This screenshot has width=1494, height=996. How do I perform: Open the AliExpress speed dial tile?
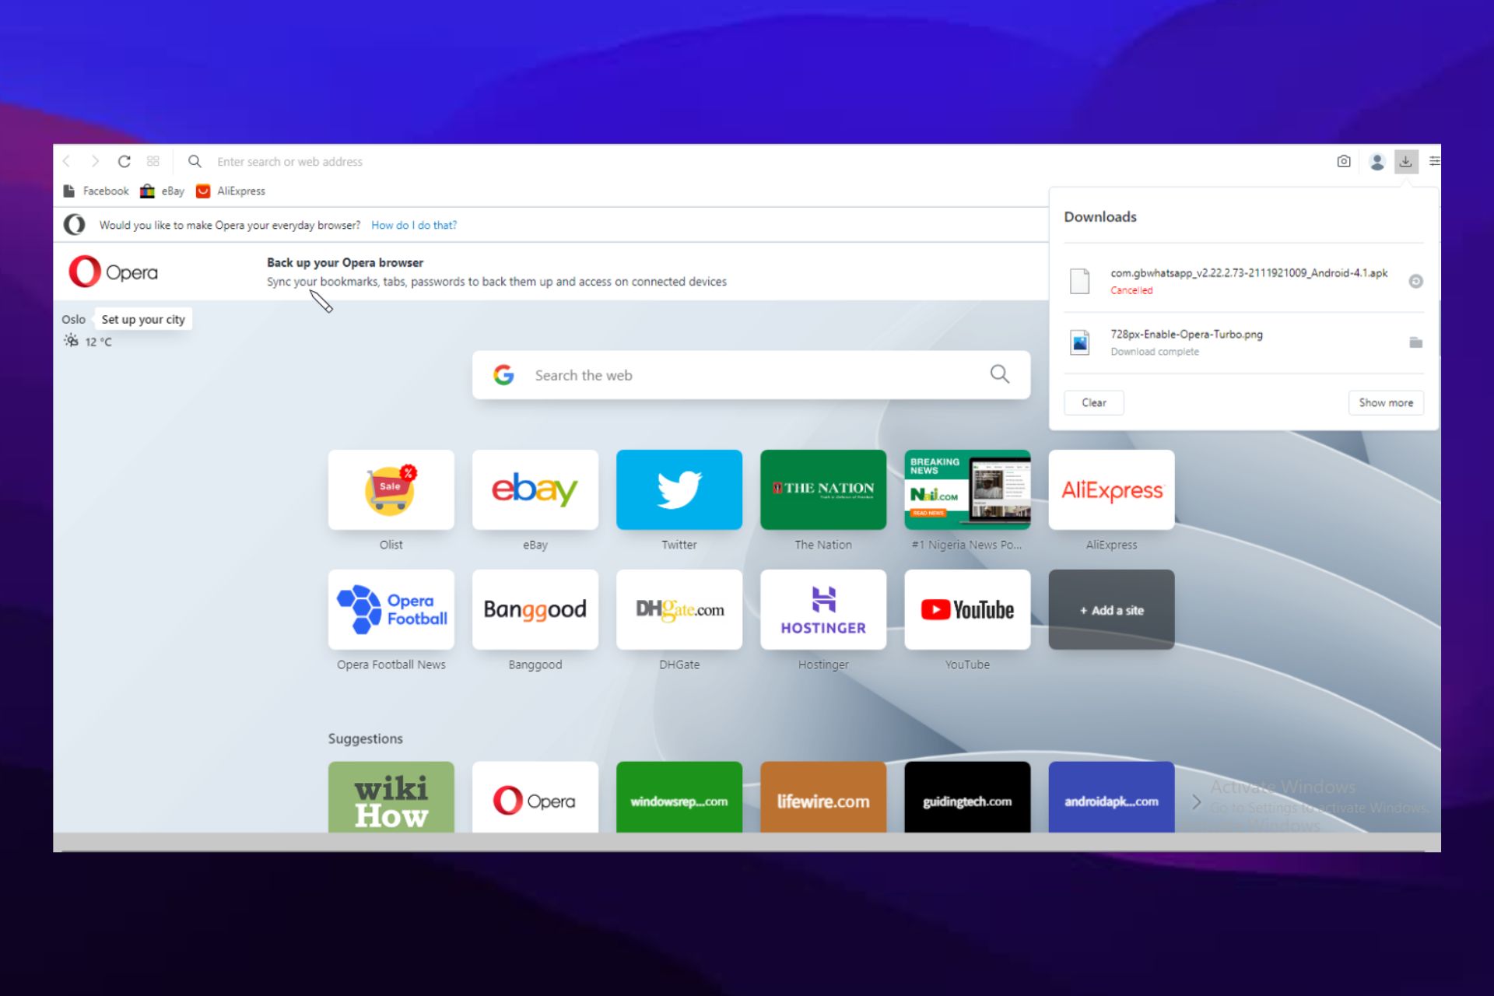tap(1111, 489)
